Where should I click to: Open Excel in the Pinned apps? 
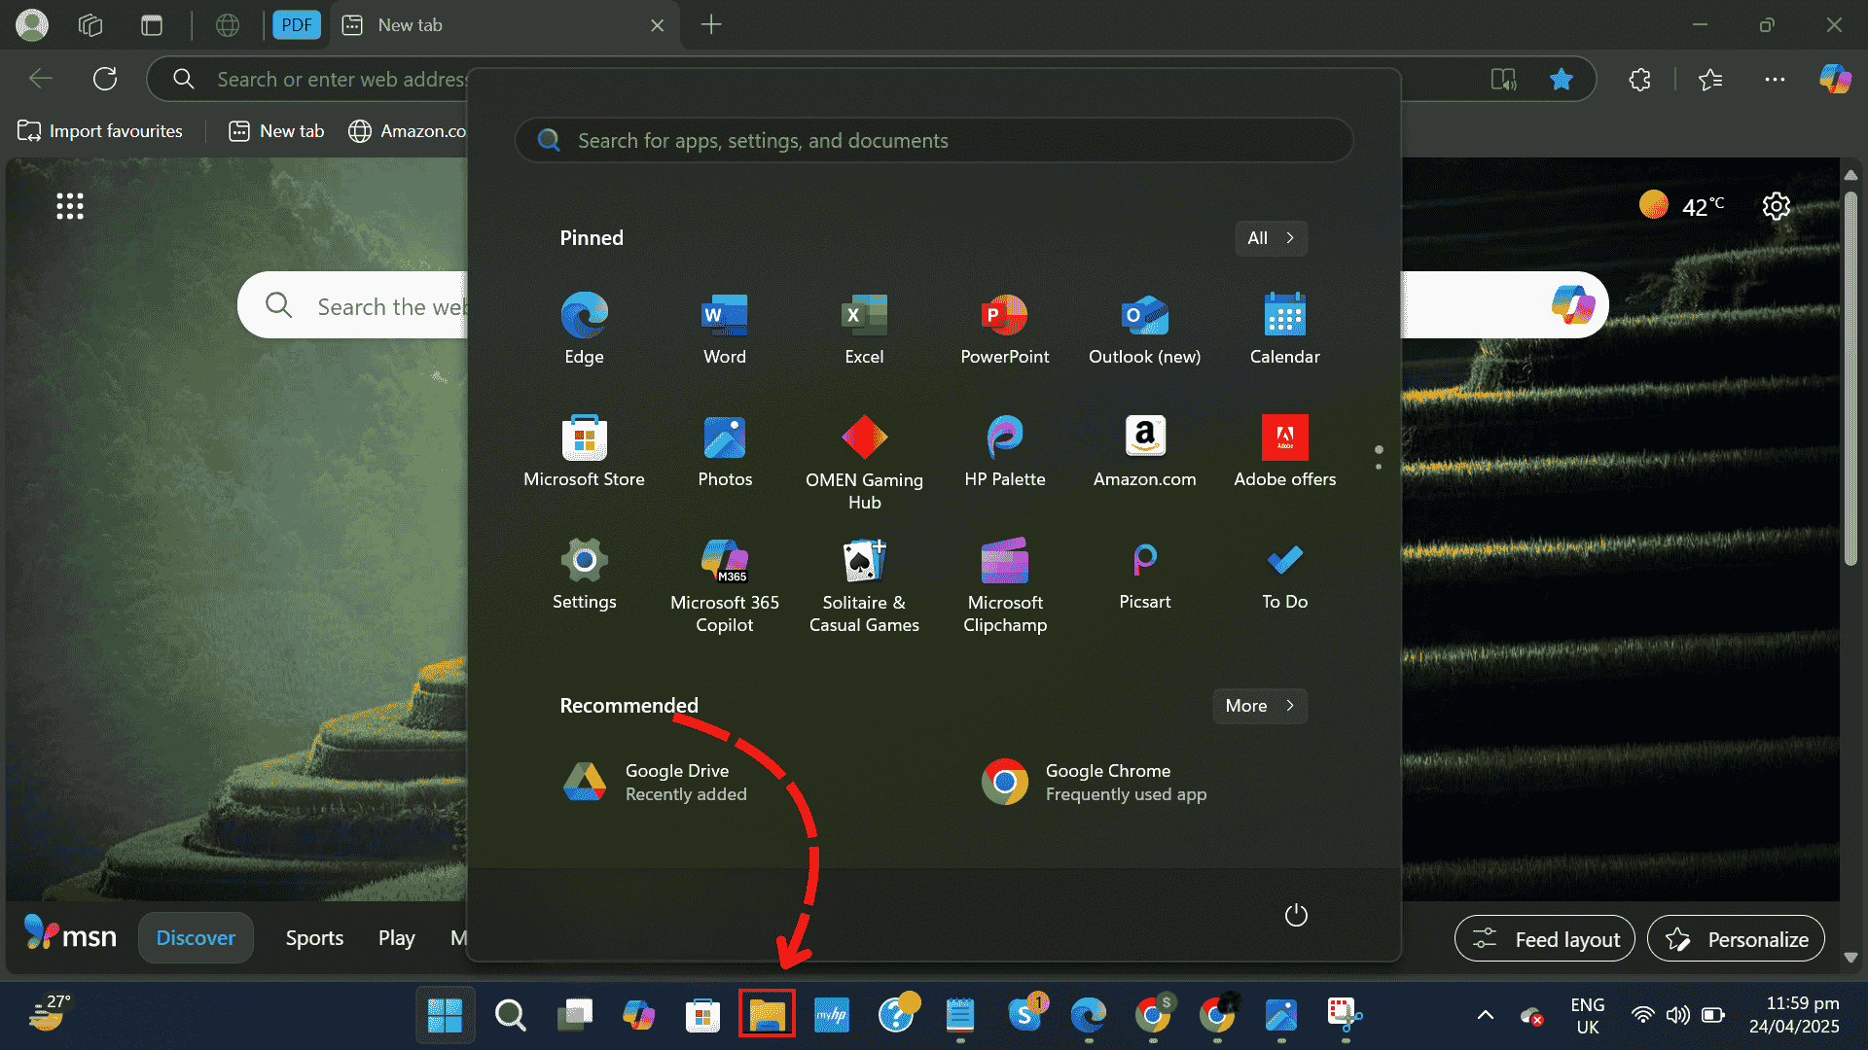coord(864,329)
